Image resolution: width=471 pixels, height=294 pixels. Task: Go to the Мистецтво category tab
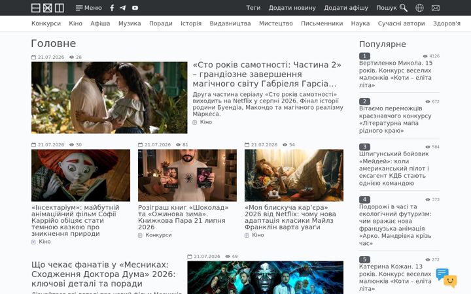(x=276, y=24)
